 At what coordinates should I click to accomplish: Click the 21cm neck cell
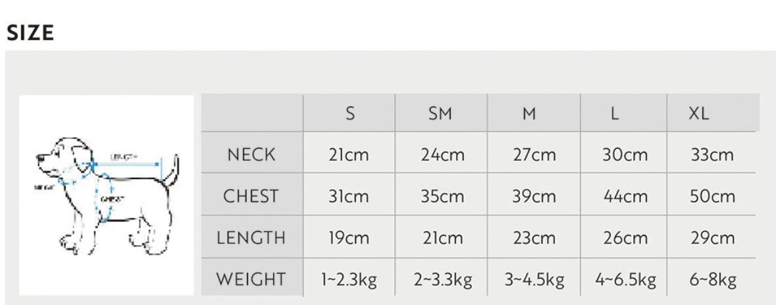tap(349, 155)
